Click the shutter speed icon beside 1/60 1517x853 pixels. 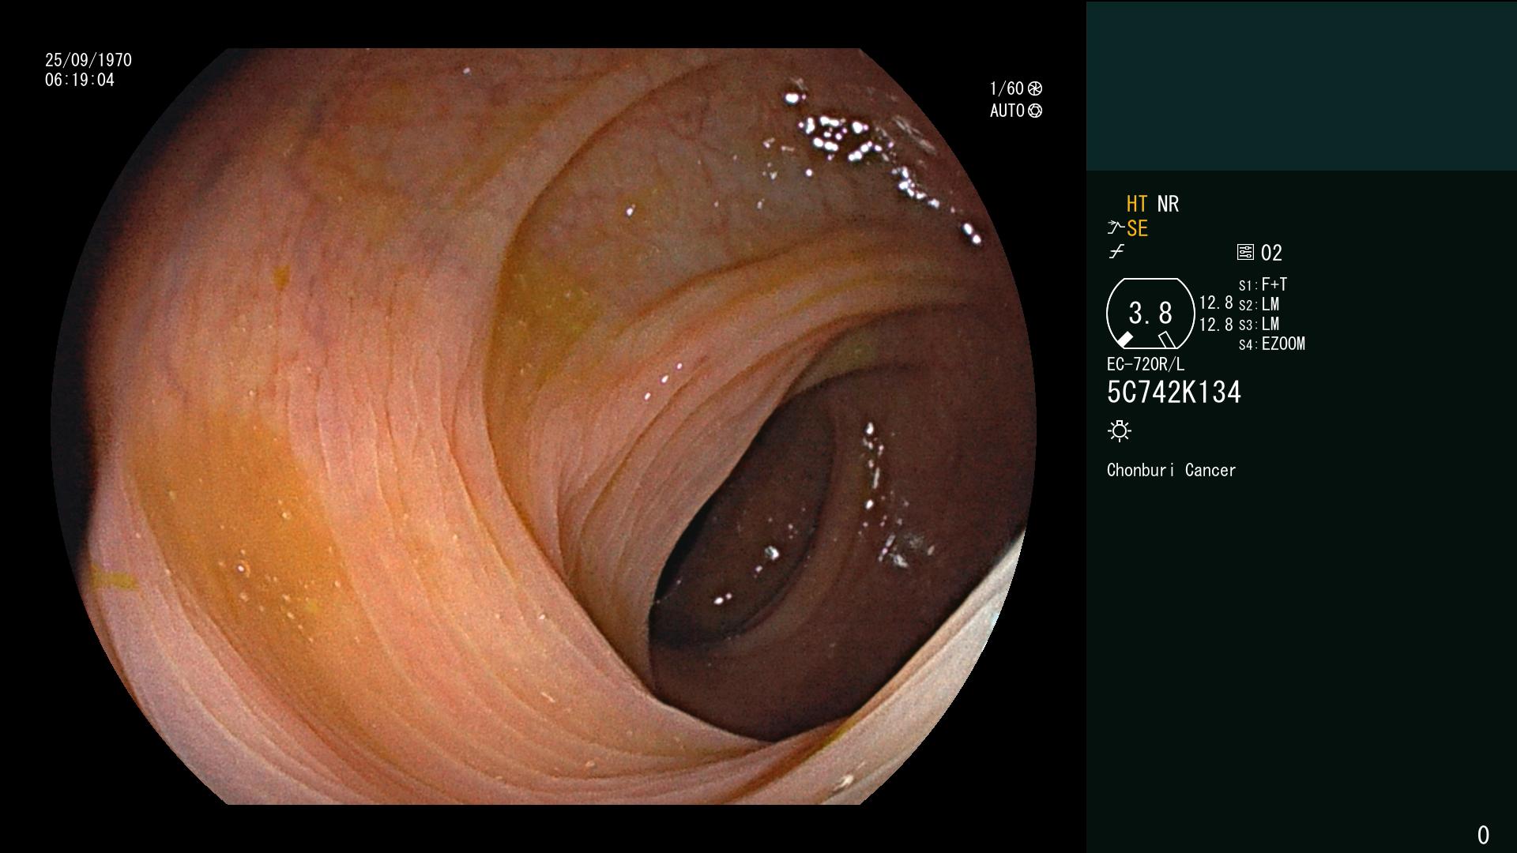coord(1035,88)
